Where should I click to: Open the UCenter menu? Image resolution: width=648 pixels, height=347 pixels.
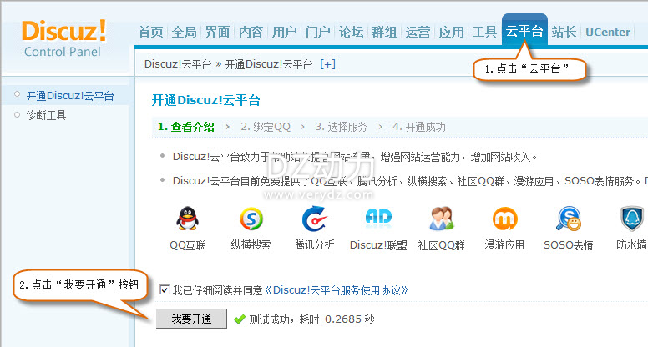pyautogui.click(x=608, y=33)
